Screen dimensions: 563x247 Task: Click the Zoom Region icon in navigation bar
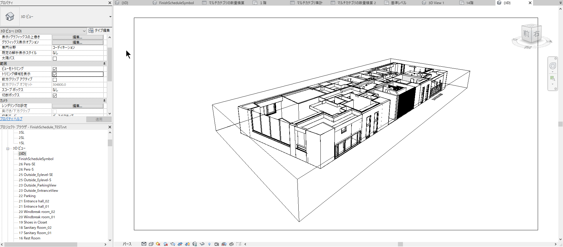pos(552,78)
